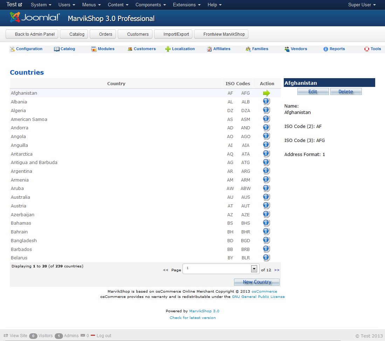Click View Site in the status bar
385x341 pixels.
16,336
